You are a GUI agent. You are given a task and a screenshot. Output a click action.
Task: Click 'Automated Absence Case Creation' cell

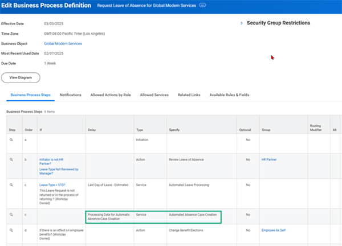[x=193, y=215]
